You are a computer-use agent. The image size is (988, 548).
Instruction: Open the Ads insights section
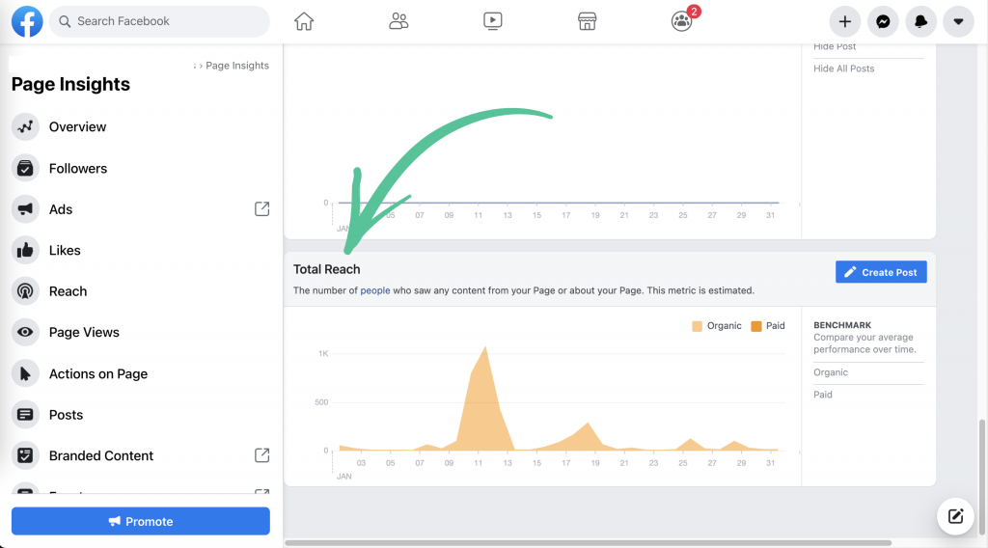click(141, 209)
